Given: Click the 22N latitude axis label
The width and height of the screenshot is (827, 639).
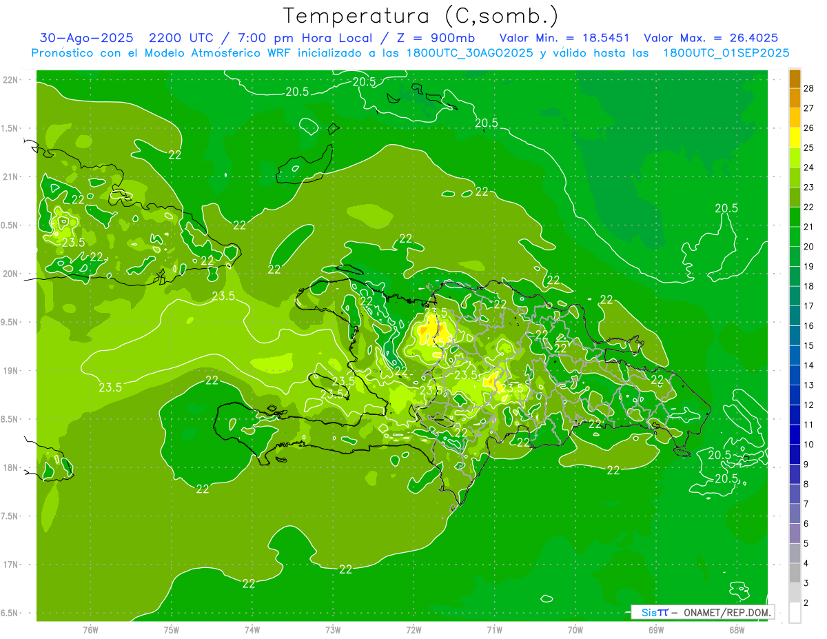Looking at the screenshot, I should [x=11, y=79].
